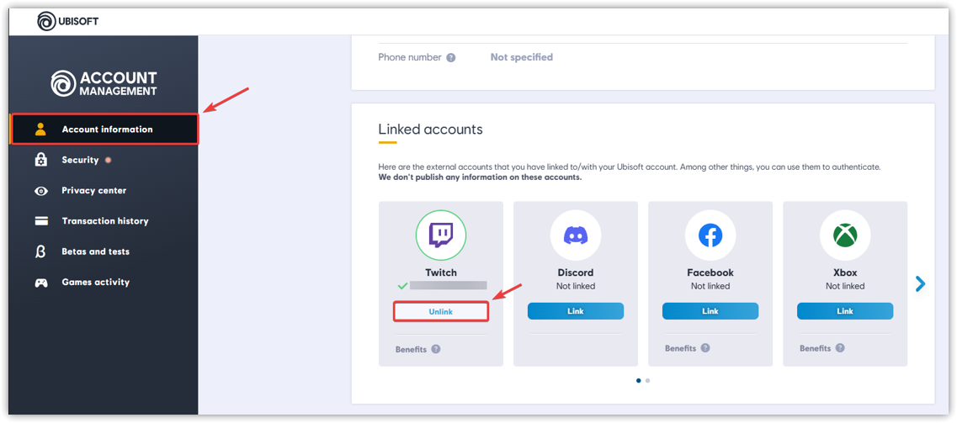Click the Linked accounts heading
The image size is (957, 423).
pyautogui.click(x=430, y=130)
